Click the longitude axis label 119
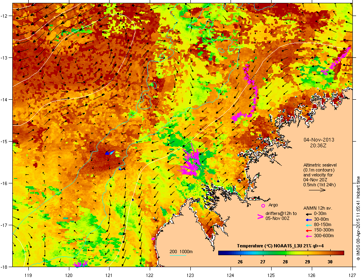This screenshot has height=279, width=361. point(28,275)
